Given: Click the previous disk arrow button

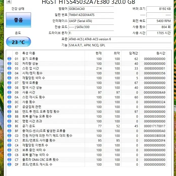Looking at the screenshot, I should pos(9,2).
